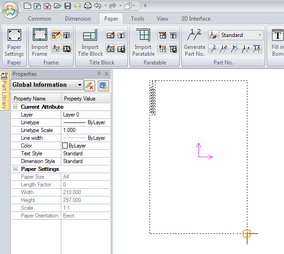
Task: Switch to the Tools ribbon tab
Action: coord(138,19)
